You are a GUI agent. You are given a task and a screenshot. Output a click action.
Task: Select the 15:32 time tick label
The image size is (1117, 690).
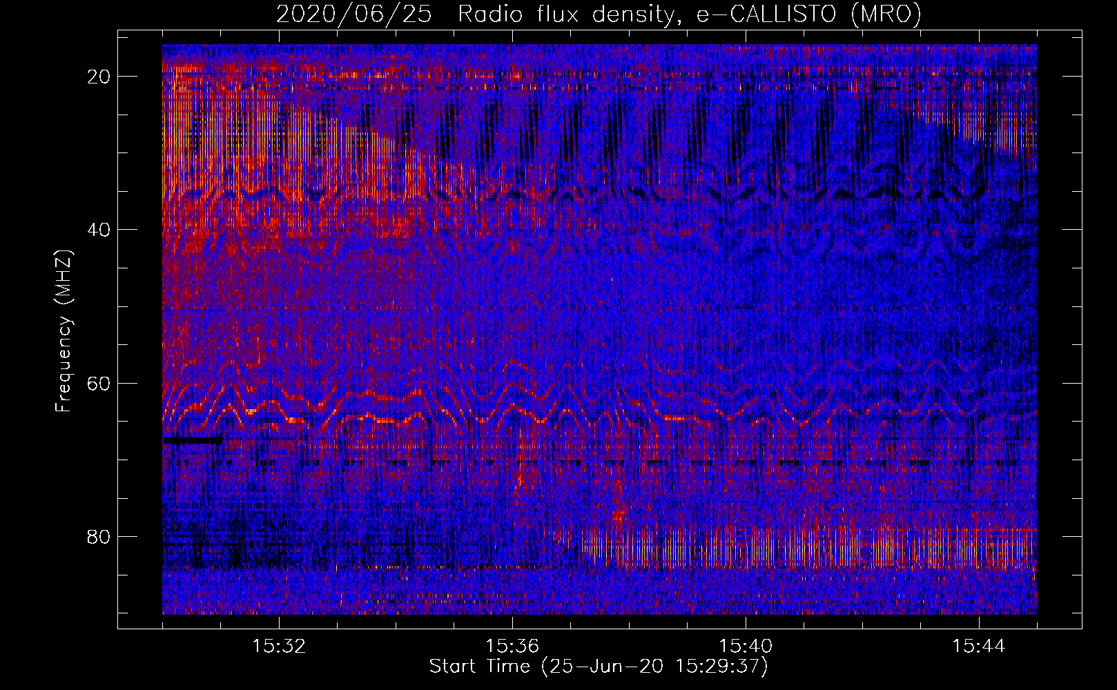tap(279, 647)
